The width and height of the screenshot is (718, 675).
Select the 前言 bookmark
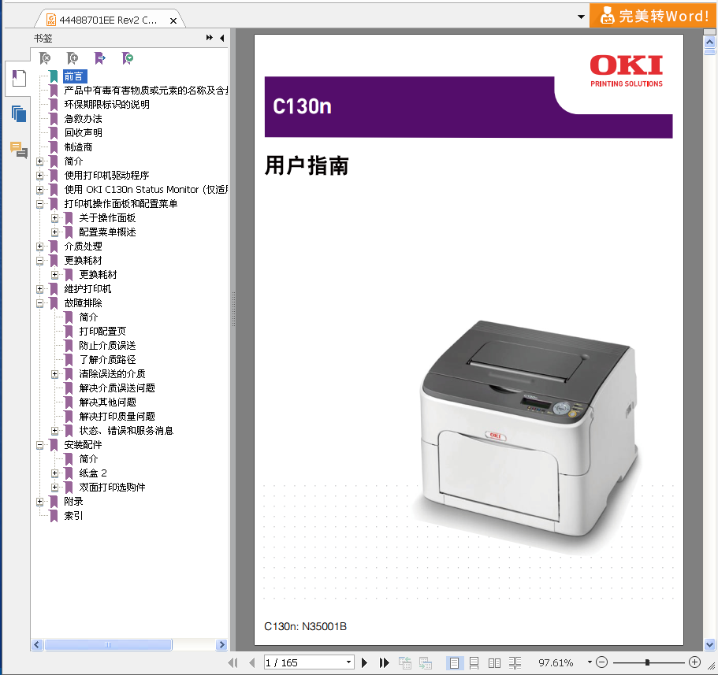pyautogui.click(x=74, y=76)
